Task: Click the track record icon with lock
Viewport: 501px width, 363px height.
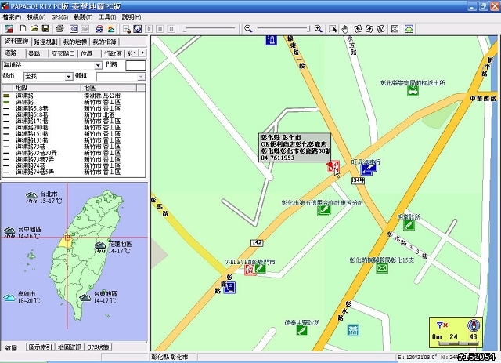Action: [127, 29]
